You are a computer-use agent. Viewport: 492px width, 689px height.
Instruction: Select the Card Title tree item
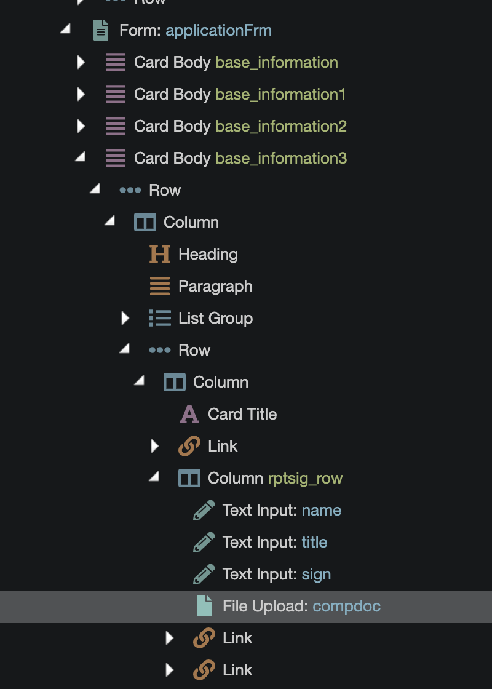[242, 414]
